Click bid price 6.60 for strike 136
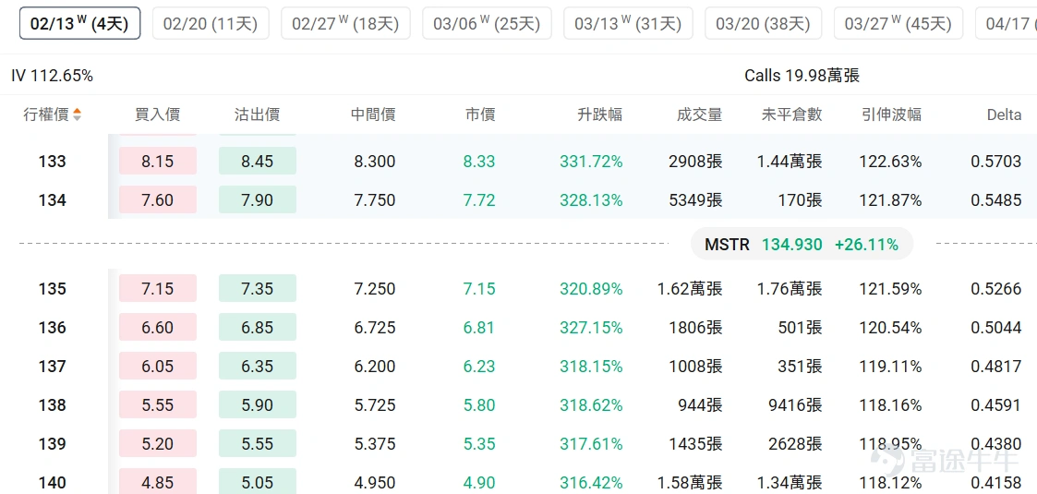 pyautogui.click(x=157, y=328)
